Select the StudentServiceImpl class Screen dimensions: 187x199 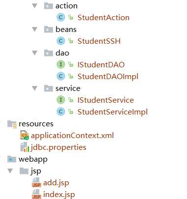pyautogui.click(x=112, y=112)
